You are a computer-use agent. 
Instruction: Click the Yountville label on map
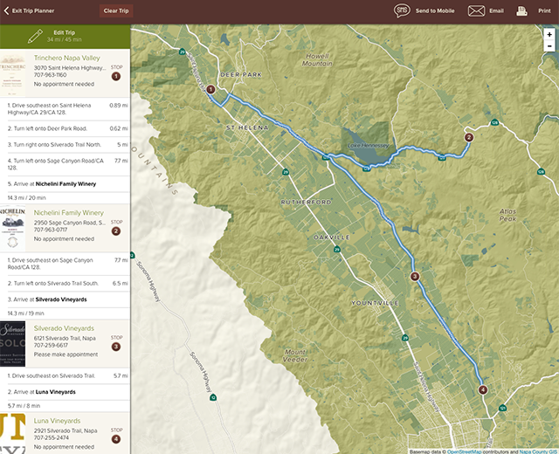click(375, 303)
